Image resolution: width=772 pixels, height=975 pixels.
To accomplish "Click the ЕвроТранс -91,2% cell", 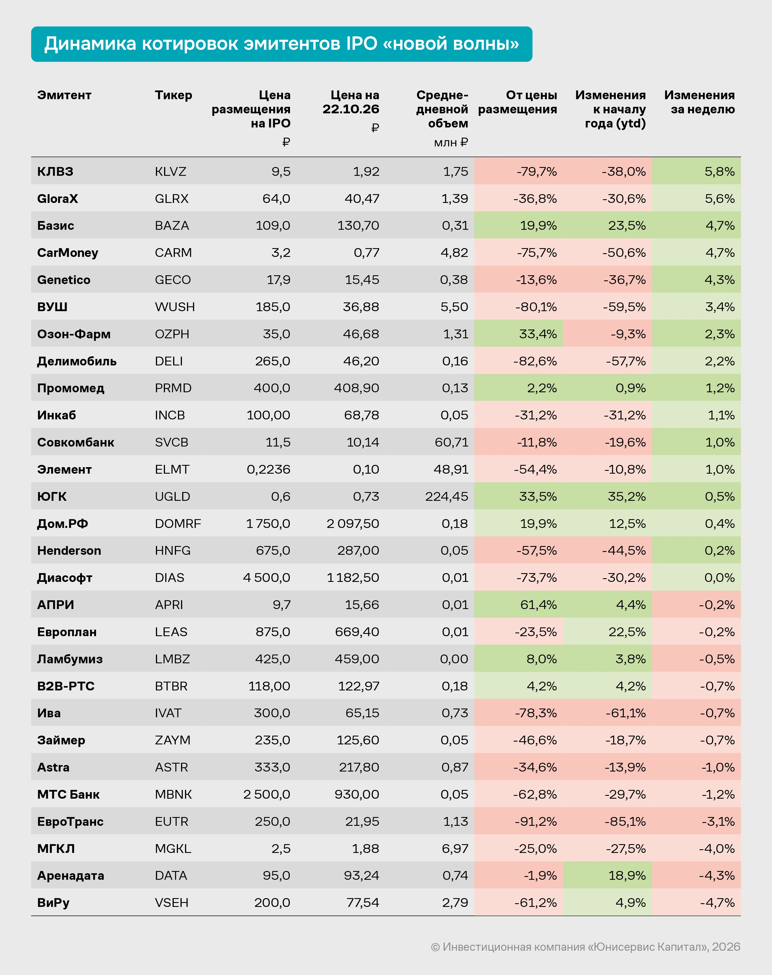I will [518, 821].
